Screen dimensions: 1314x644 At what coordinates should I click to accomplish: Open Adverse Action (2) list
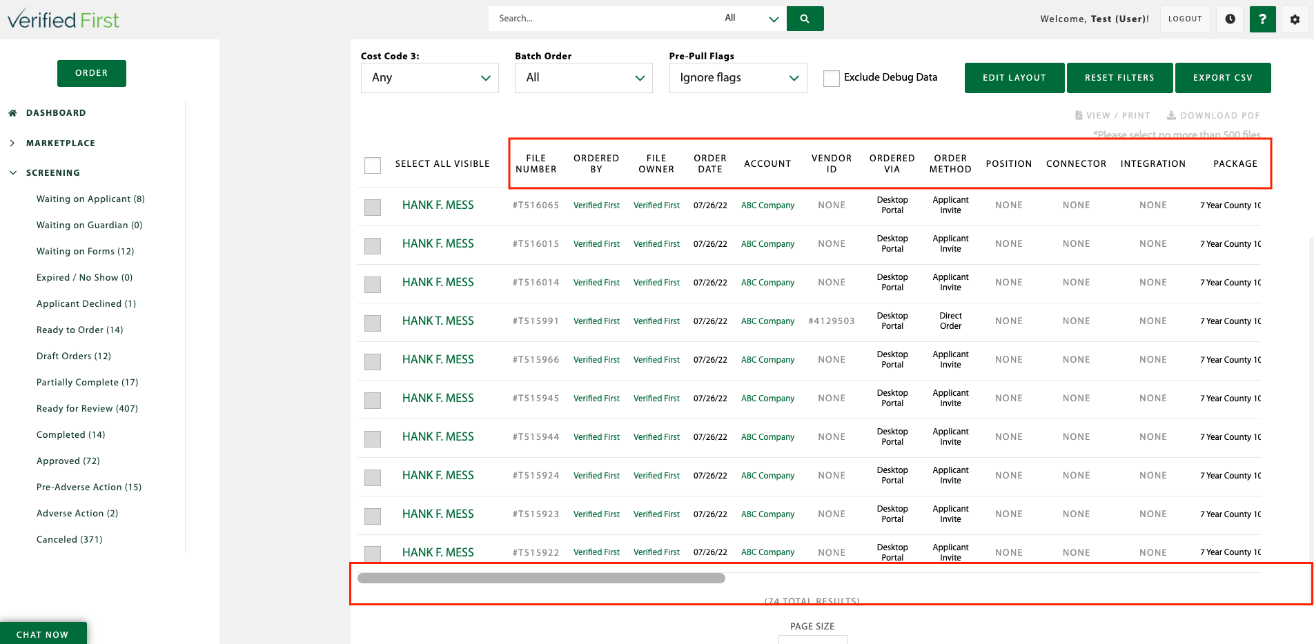(77, 514)
